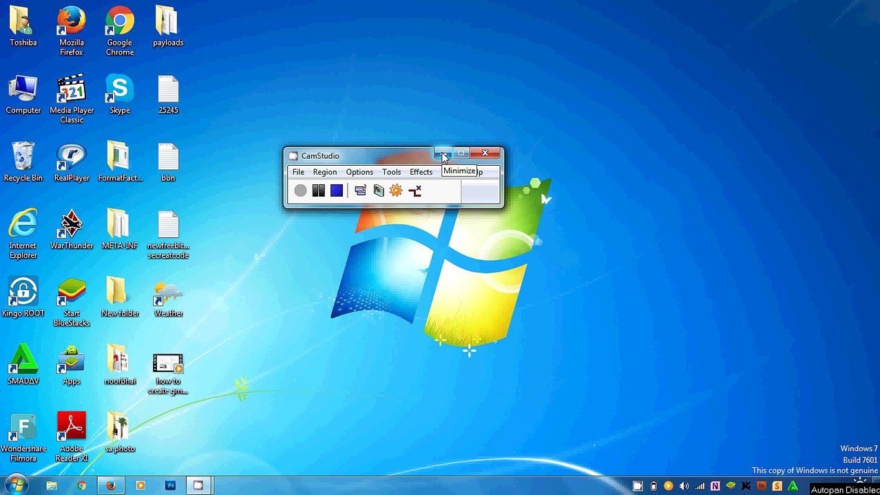The image size is (880, 495).
Task: Switch to Firefox on the taskbar
Action: 111,486
